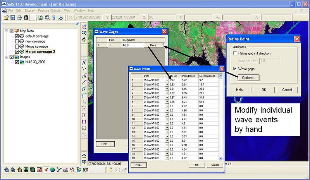The height and width of the screenshot is (180, 310).
Task: Click Cancel in the Refine Point dialog
Action: pyautogui.click(x=287, y=90)
